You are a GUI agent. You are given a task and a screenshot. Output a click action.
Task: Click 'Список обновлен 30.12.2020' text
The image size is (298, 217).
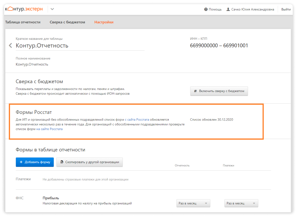click(x=212, y=119)
